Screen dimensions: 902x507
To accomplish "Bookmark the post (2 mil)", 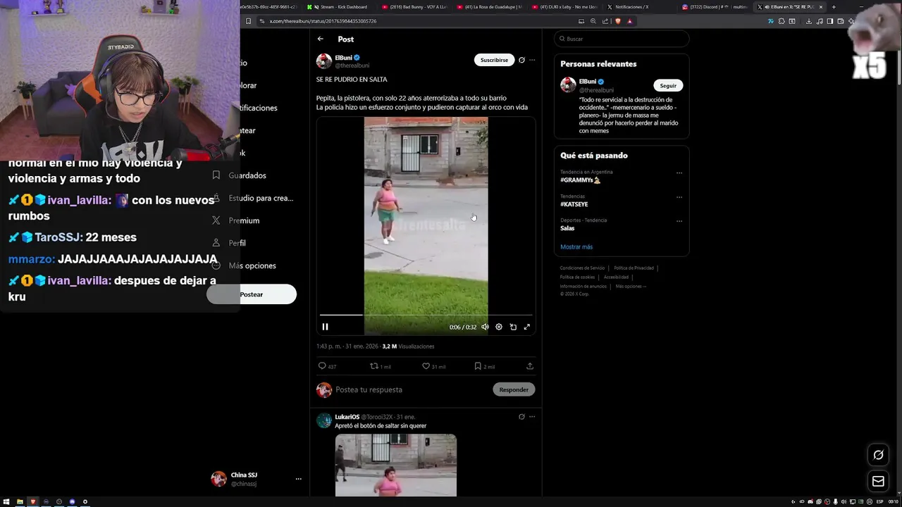I will (x=484, y=366).
